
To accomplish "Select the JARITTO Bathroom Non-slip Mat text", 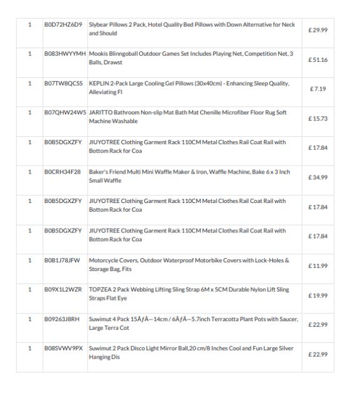I will coord(187,117).
